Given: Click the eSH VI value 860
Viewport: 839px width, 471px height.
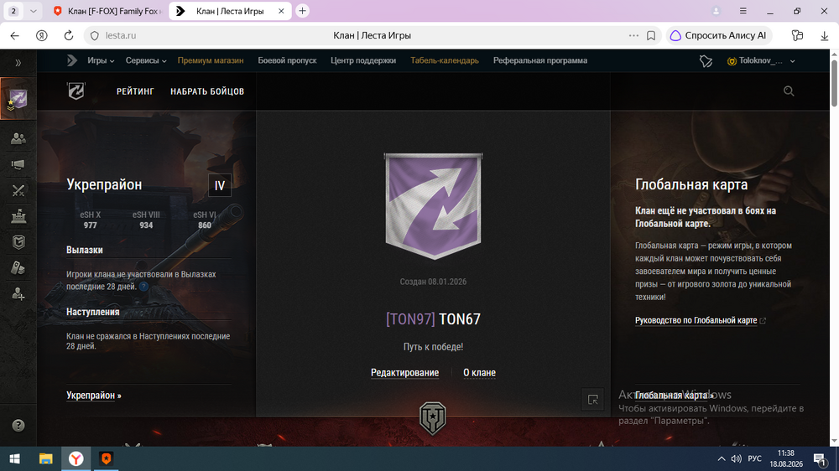Looking at the screenshot, I should point(205,225).
